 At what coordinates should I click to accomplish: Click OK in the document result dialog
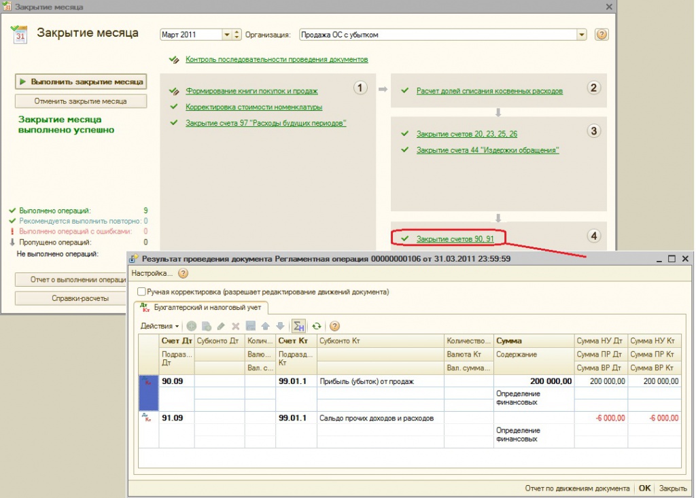tap(644, 488)
